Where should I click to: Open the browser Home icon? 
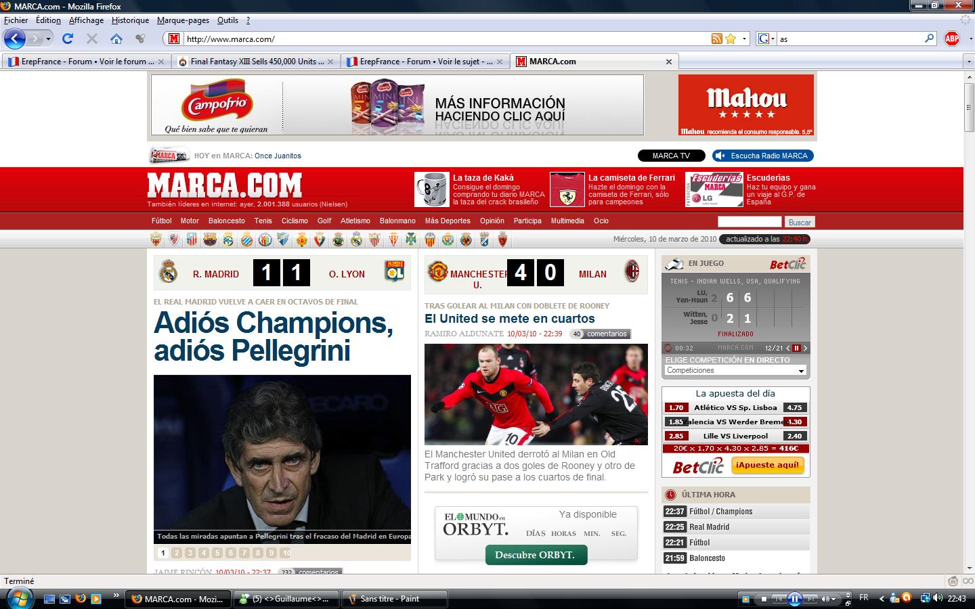(116, 39)
